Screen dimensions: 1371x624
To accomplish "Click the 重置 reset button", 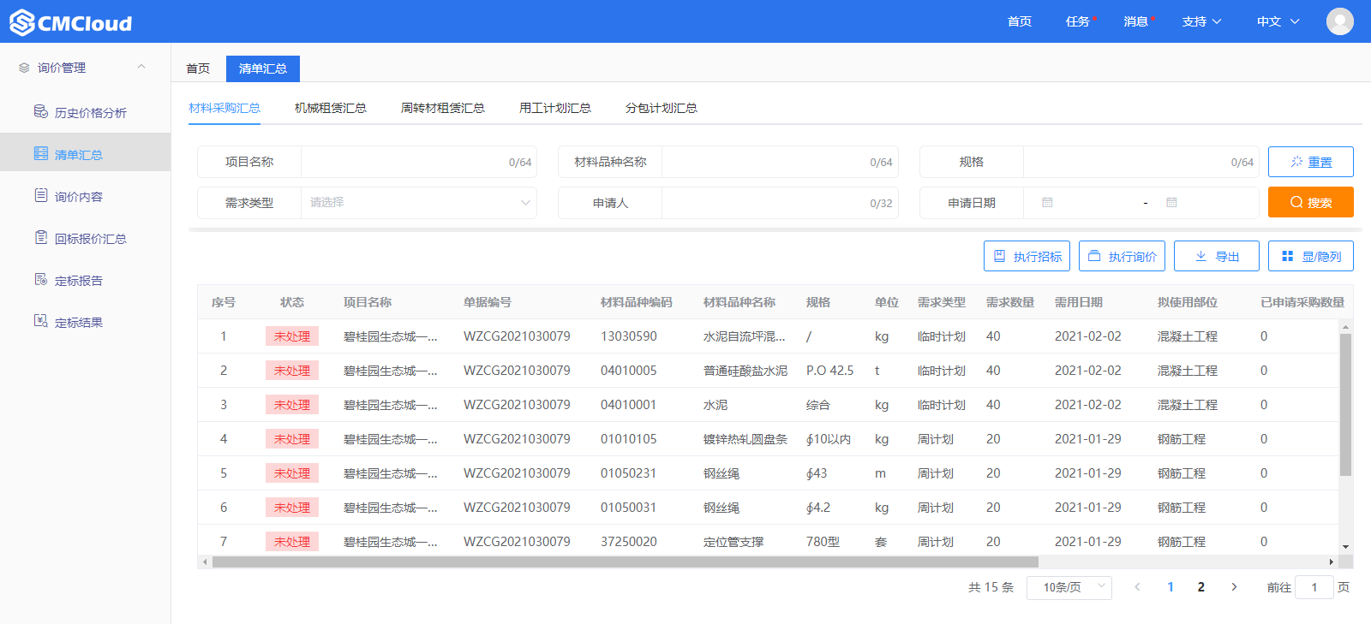I will point(1311,162).
